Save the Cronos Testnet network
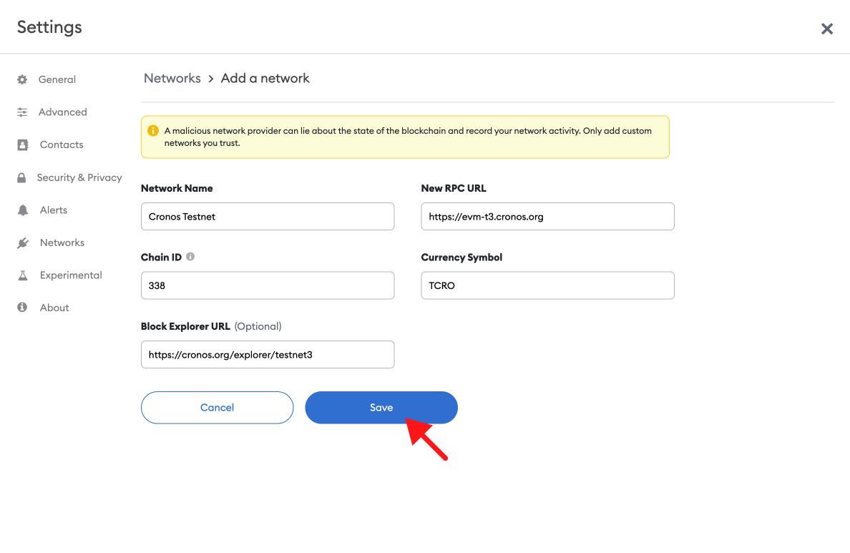Screen dimensions: 850x553 coord(381,408)
